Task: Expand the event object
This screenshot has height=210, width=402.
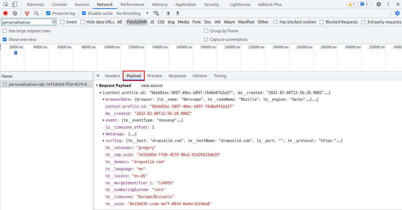Action: click(104, 120)
